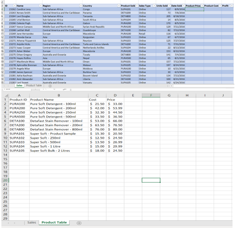This screenshot has height=228, width=239.
Task: Switch to the Sales tab in the lower workbook
Action: pos(31,222)
